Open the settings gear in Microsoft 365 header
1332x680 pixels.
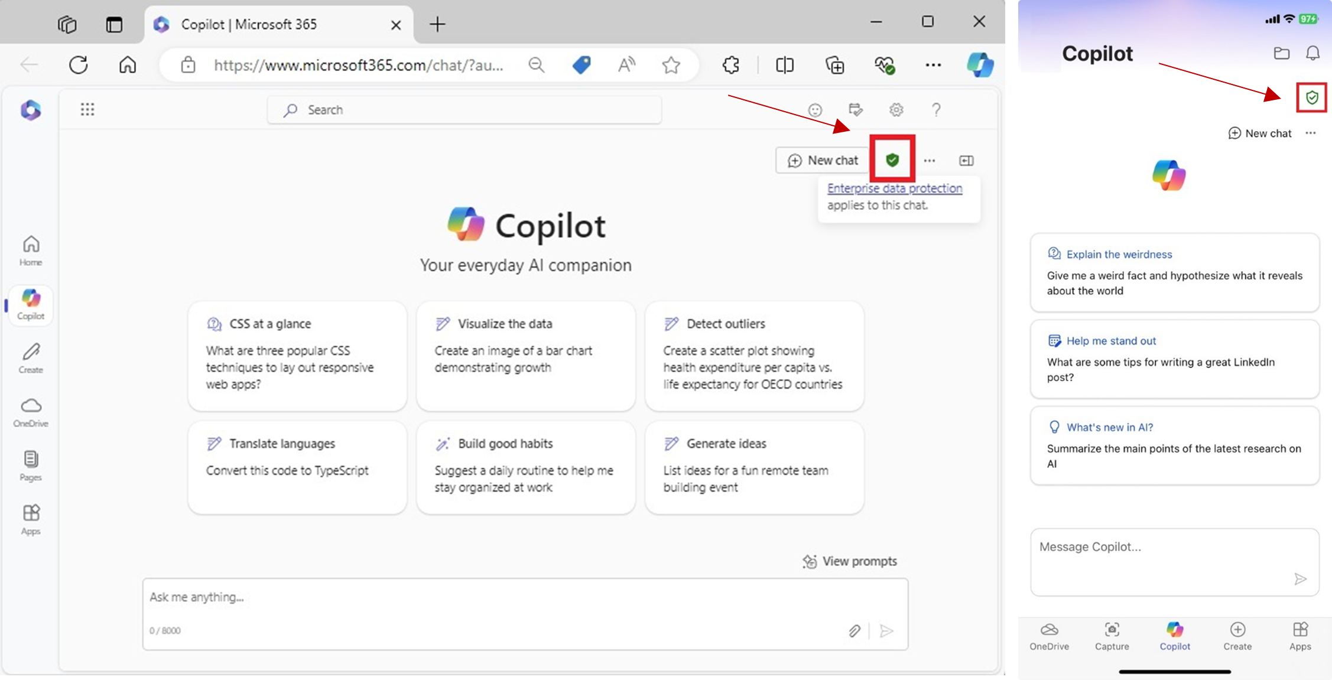896,110
